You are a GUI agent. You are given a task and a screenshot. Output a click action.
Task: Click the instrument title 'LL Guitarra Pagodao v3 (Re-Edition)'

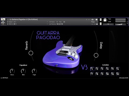(x=24, y=19)
